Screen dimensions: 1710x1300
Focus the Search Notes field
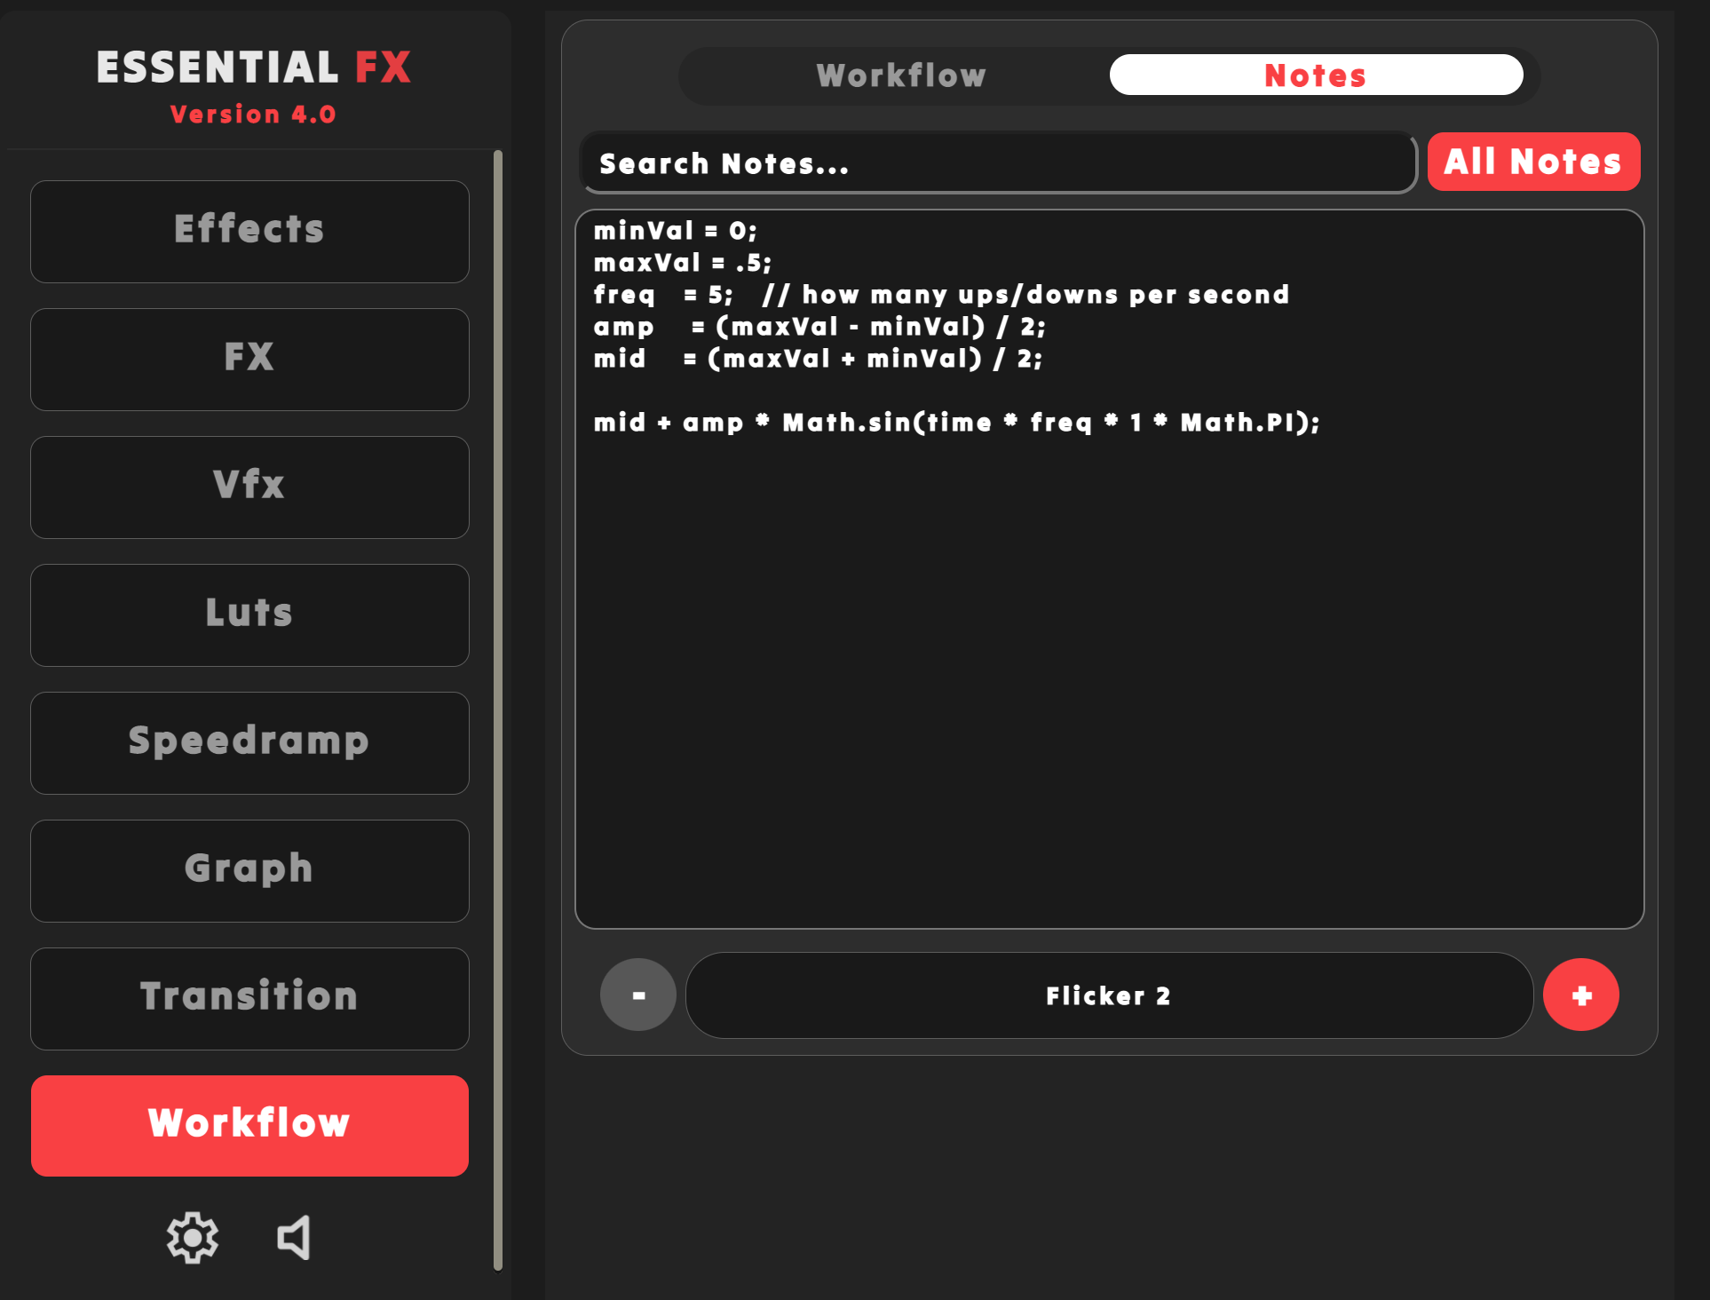tap(996, 163)
